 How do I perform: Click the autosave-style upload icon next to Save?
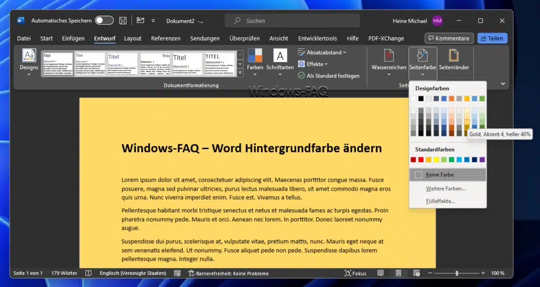(140, 21)
